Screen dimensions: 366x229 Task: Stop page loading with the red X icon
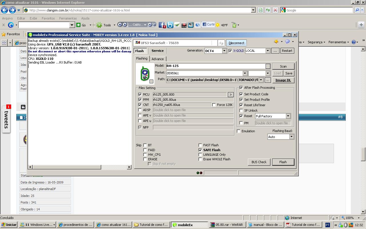275,10
